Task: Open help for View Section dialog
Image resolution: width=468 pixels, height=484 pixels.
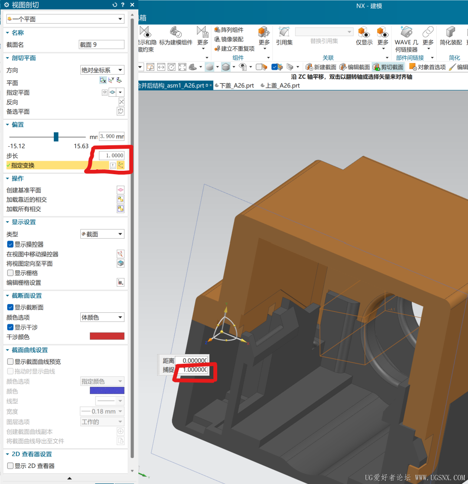Action: (x=123, y=5)
